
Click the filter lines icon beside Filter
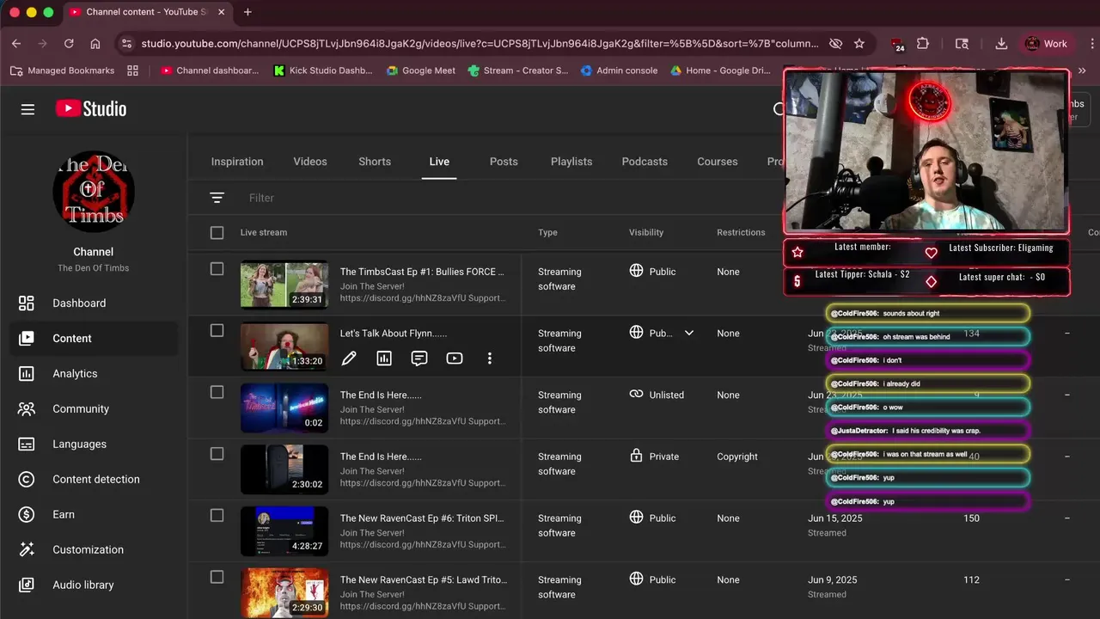coord(217,198)
